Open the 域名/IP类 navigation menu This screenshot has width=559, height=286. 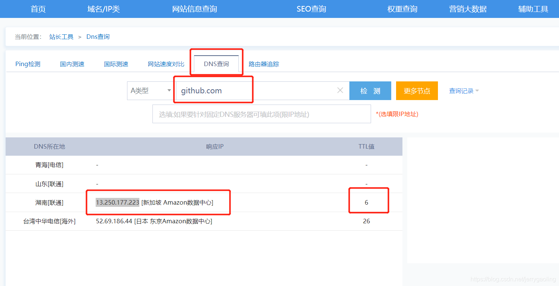104,9
